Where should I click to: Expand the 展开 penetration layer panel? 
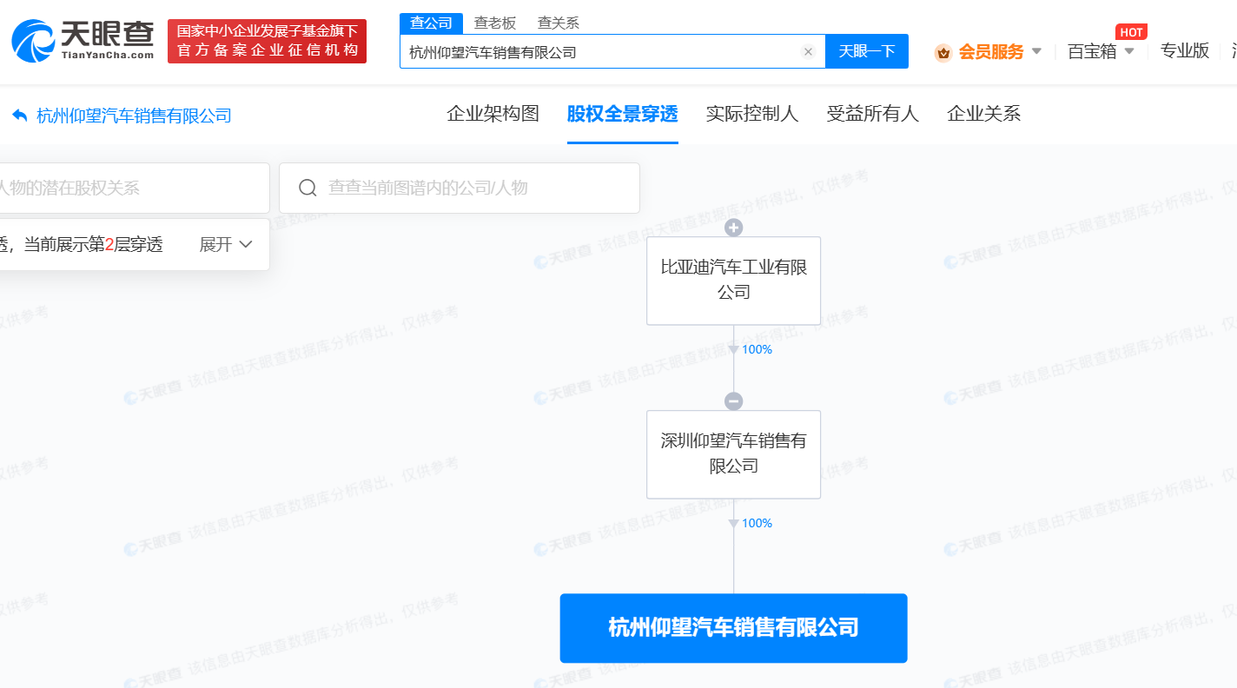226,245
